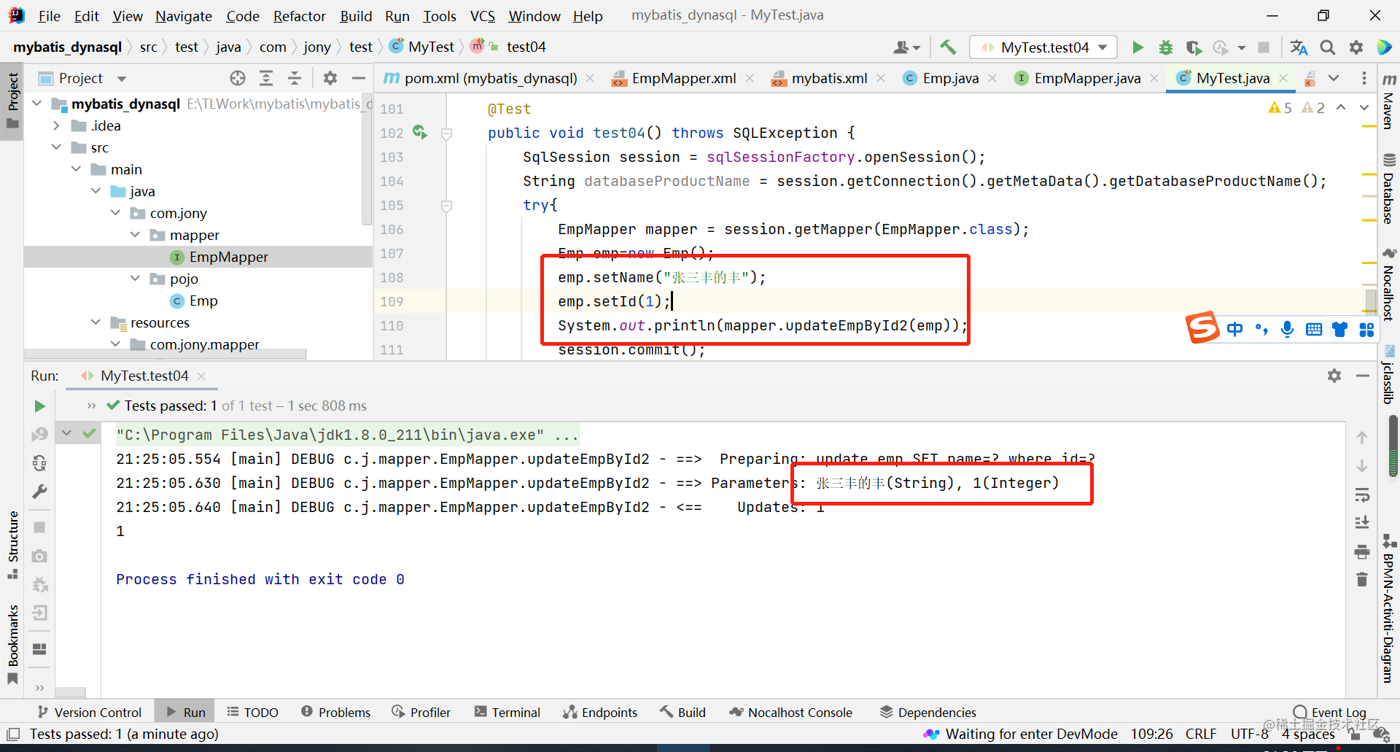Toggle auto-test icon in Run panel
This screenshot has width=1400, height=752.
click(39, 463)
